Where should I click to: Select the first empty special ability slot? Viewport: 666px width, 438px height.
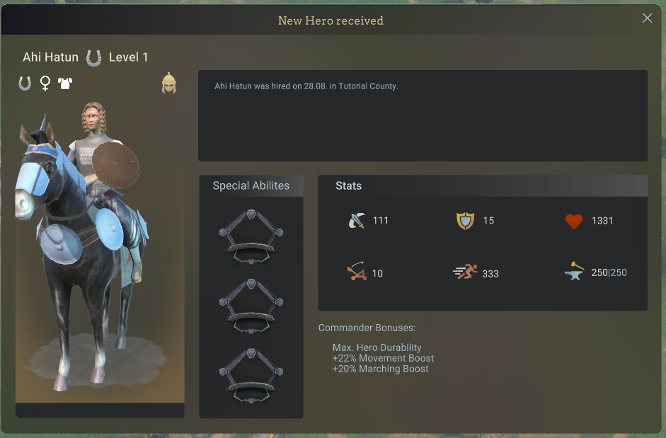(x=251, y=236)
